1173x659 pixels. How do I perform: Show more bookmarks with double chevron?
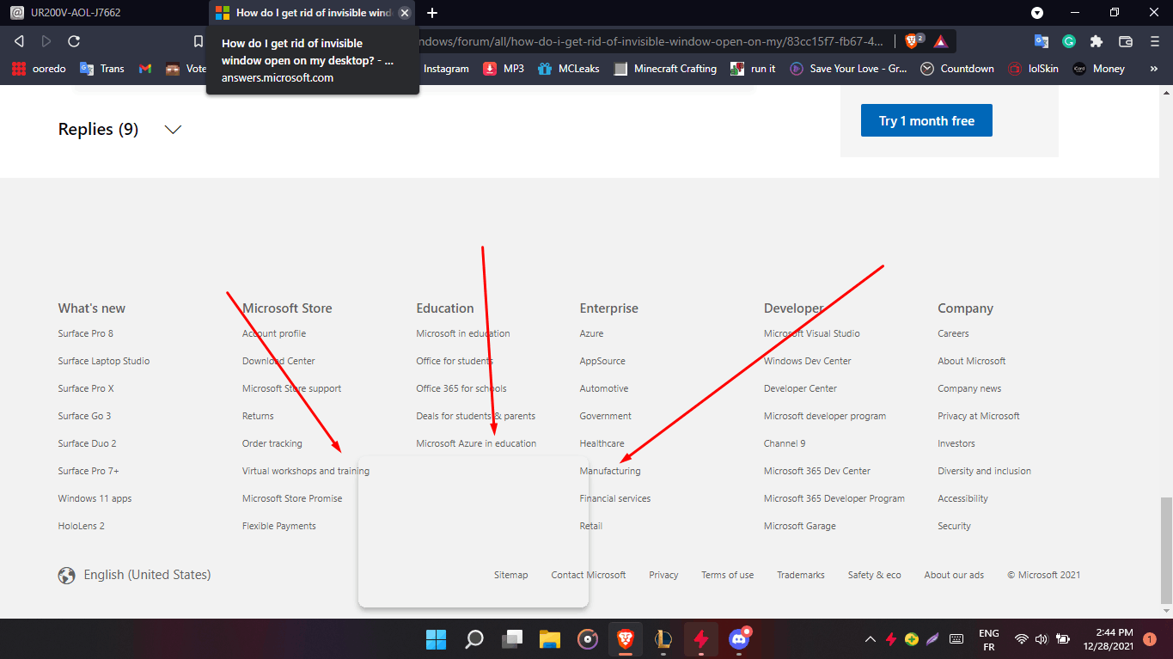click(x=1153, y=69)
